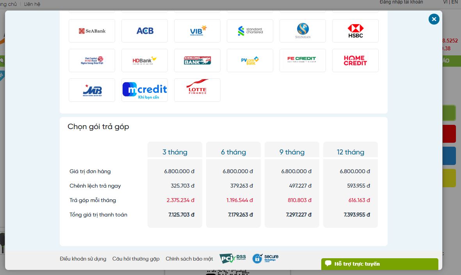Open Câu hỏi thường gặp link
The width and height of the screenshot is (461, 275).
136,259
